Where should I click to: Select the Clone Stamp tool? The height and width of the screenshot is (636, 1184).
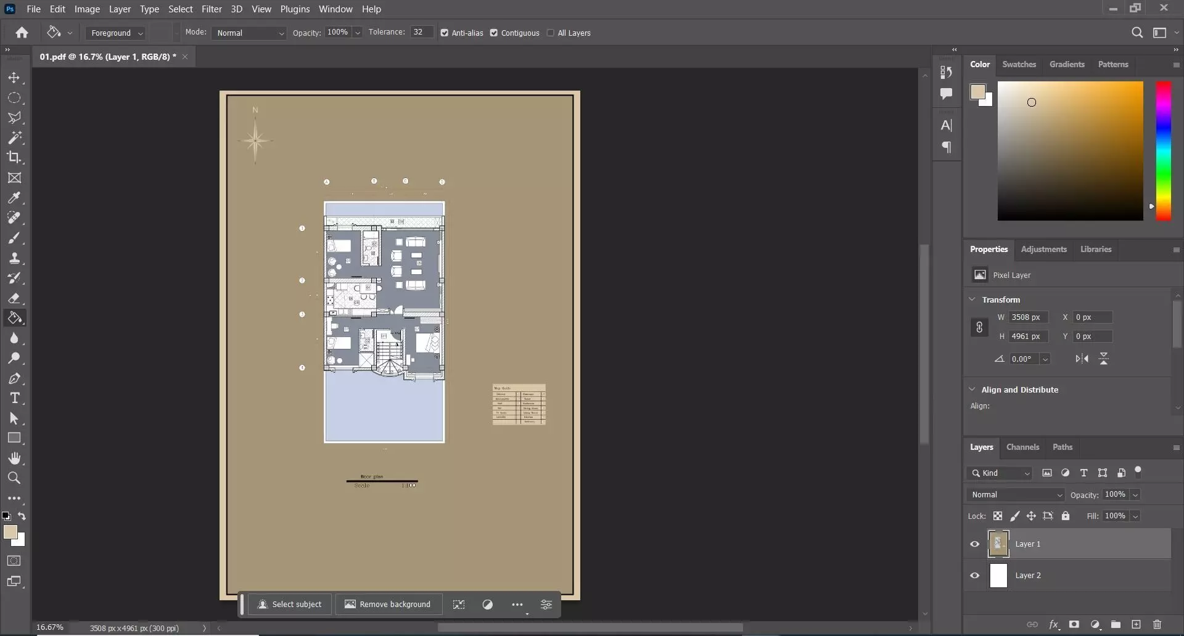(14, 258)
